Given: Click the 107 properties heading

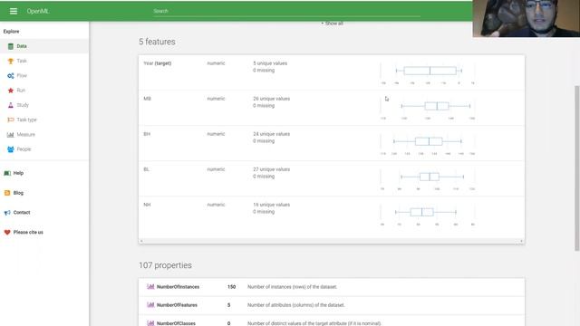Looking at the screenshot, I should (x=165, y=265).
